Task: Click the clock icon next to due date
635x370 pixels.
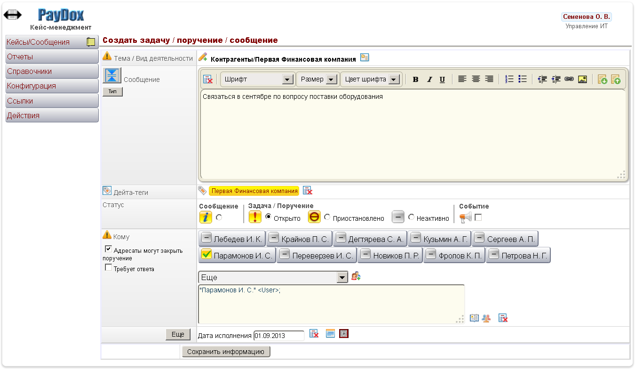Action: (344, 334)
